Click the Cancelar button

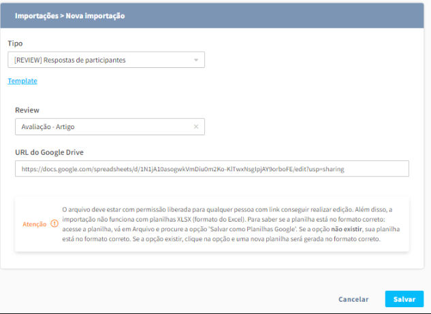353,299
